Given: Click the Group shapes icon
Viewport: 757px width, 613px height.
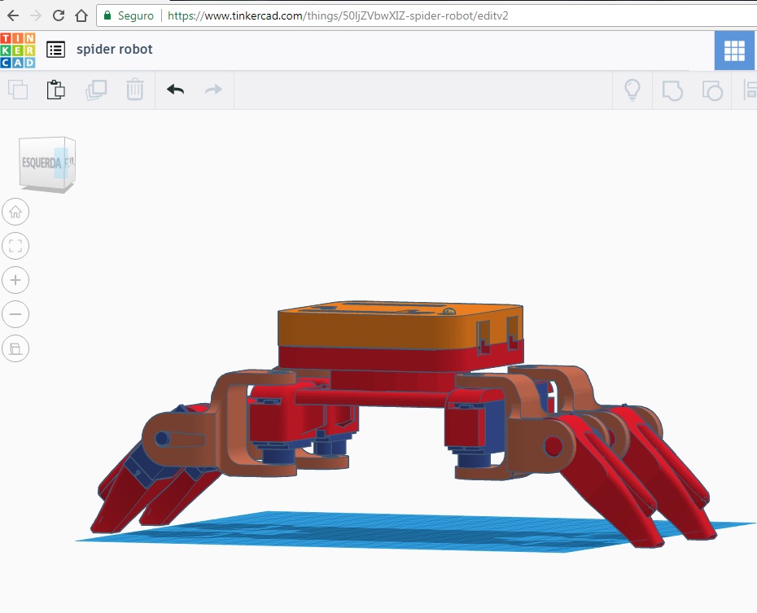Looking at the screenshot, I should tap(672, 90).
